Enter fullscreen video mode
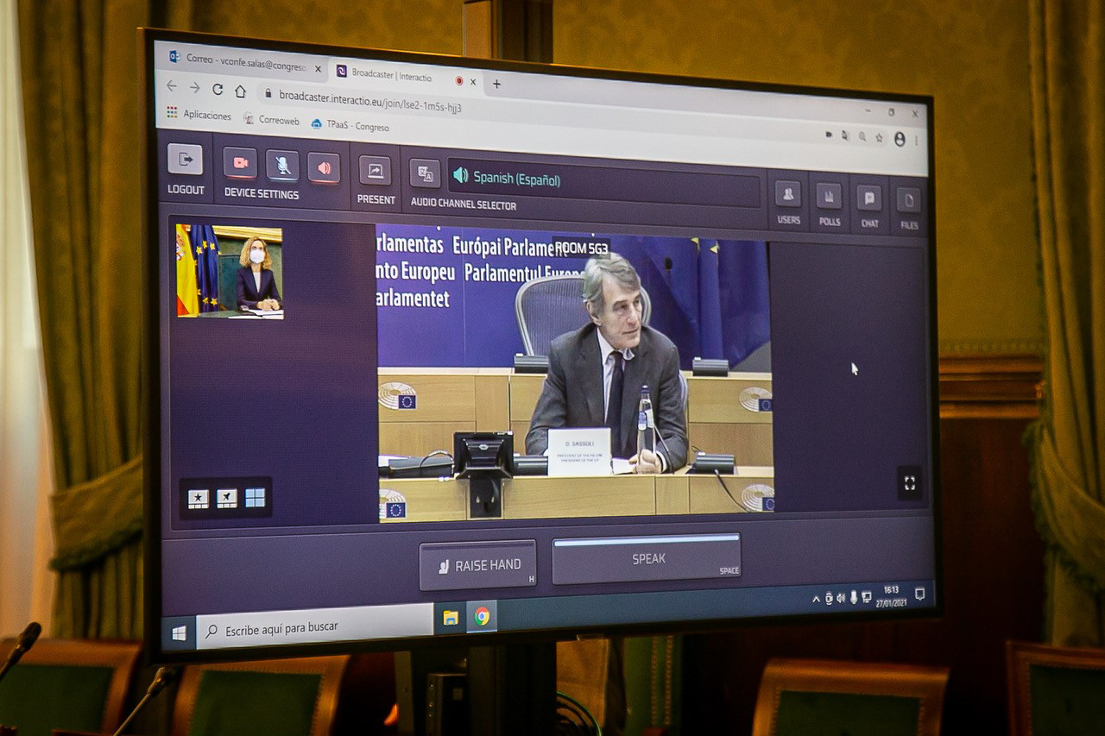 pos(909,483)
